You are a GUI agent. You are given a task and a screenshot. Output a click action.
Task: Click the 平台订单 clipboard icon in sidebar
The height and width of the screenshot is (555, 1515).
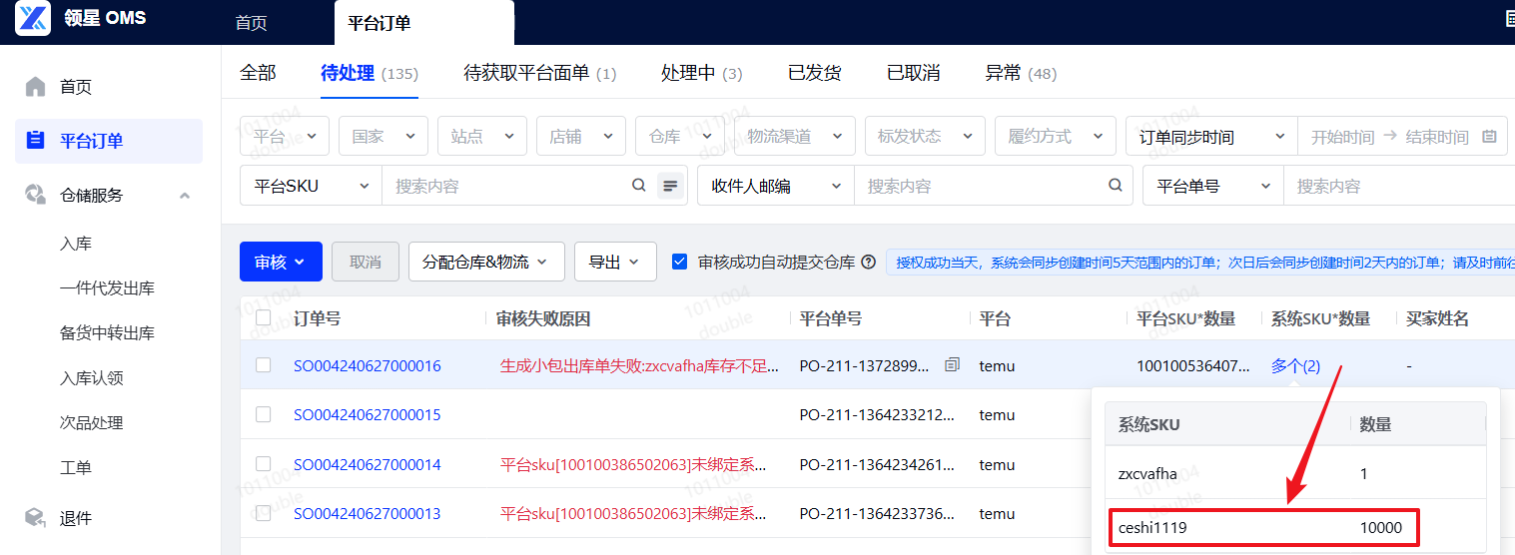click(x=36, y=141)
